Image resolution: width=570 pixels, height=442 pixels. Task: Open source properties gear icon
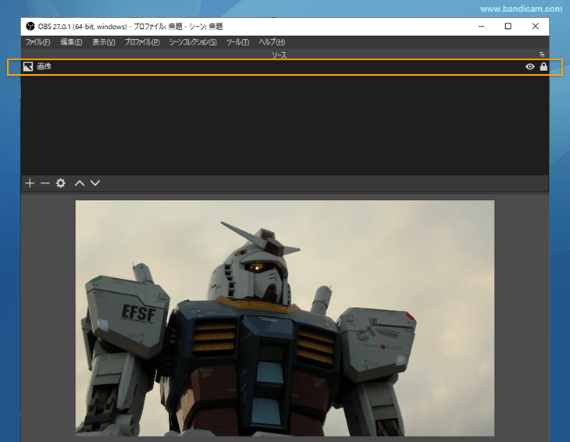[61, 184]
